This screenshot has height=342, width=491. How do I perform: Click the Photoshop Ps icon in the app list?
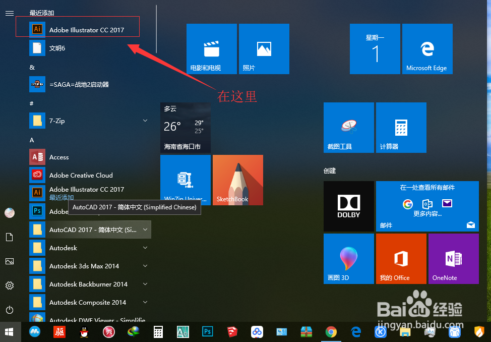[37, 211]
